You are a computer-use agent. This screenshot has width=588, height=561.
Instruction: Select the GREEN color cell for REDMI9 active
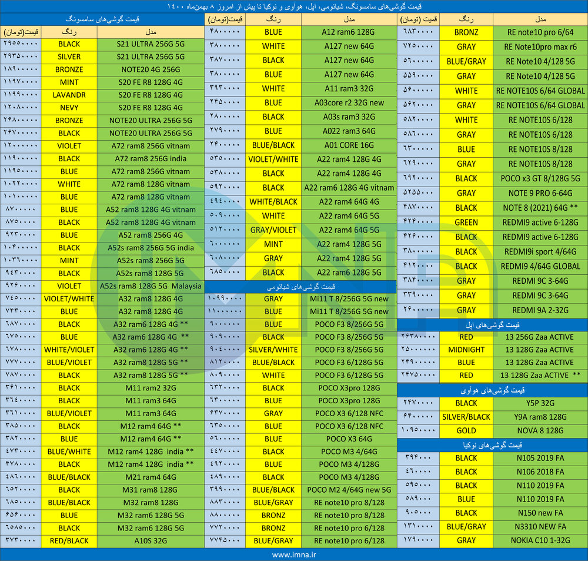466,223
